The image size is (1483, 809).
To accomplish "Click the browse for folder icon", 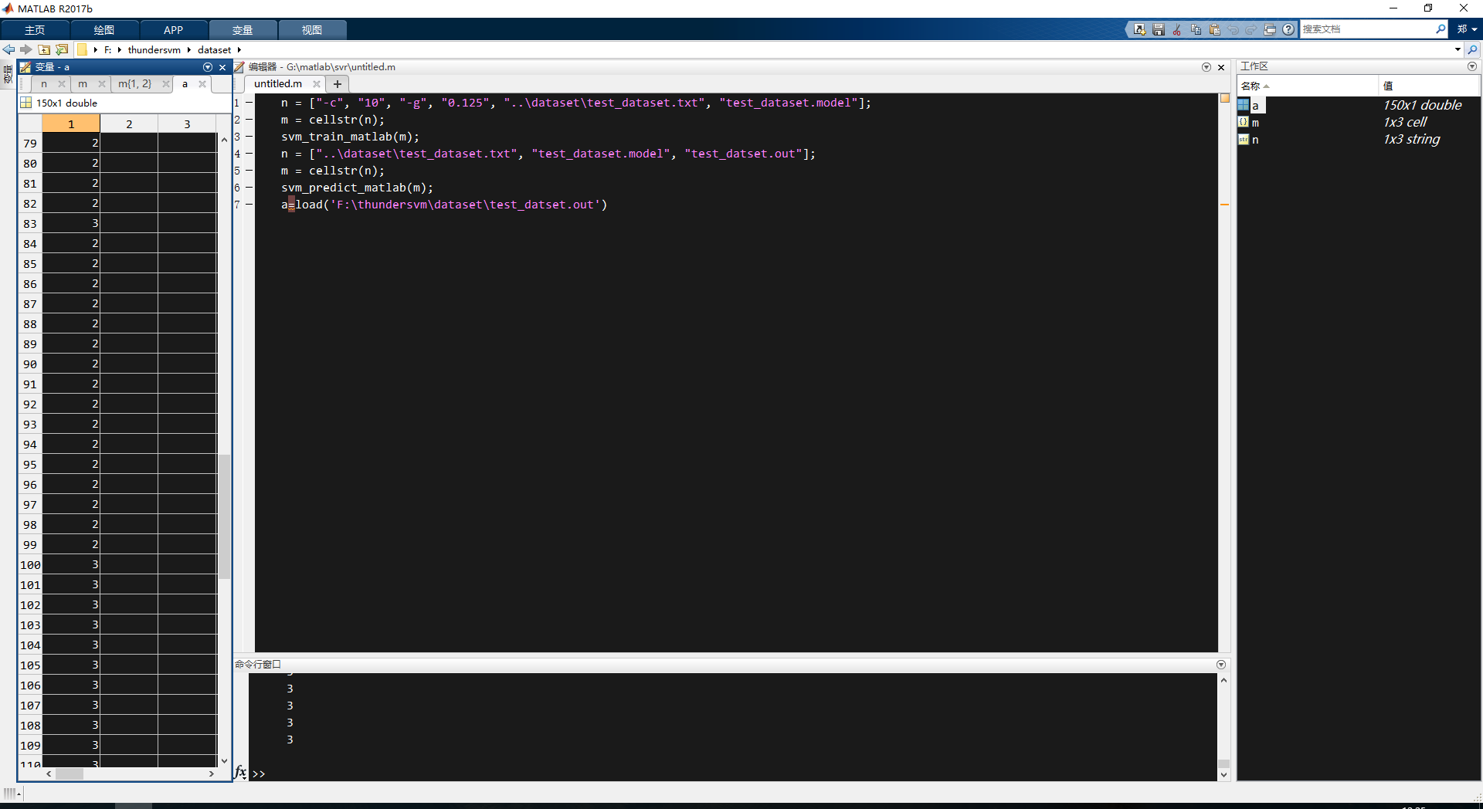I will (62, 49).
